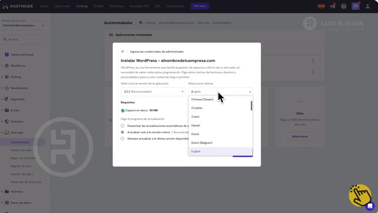Viewport: 378px width, 213px height.
Task: Open Añadir sitio web in sidebar
Action: coord(21,150)
